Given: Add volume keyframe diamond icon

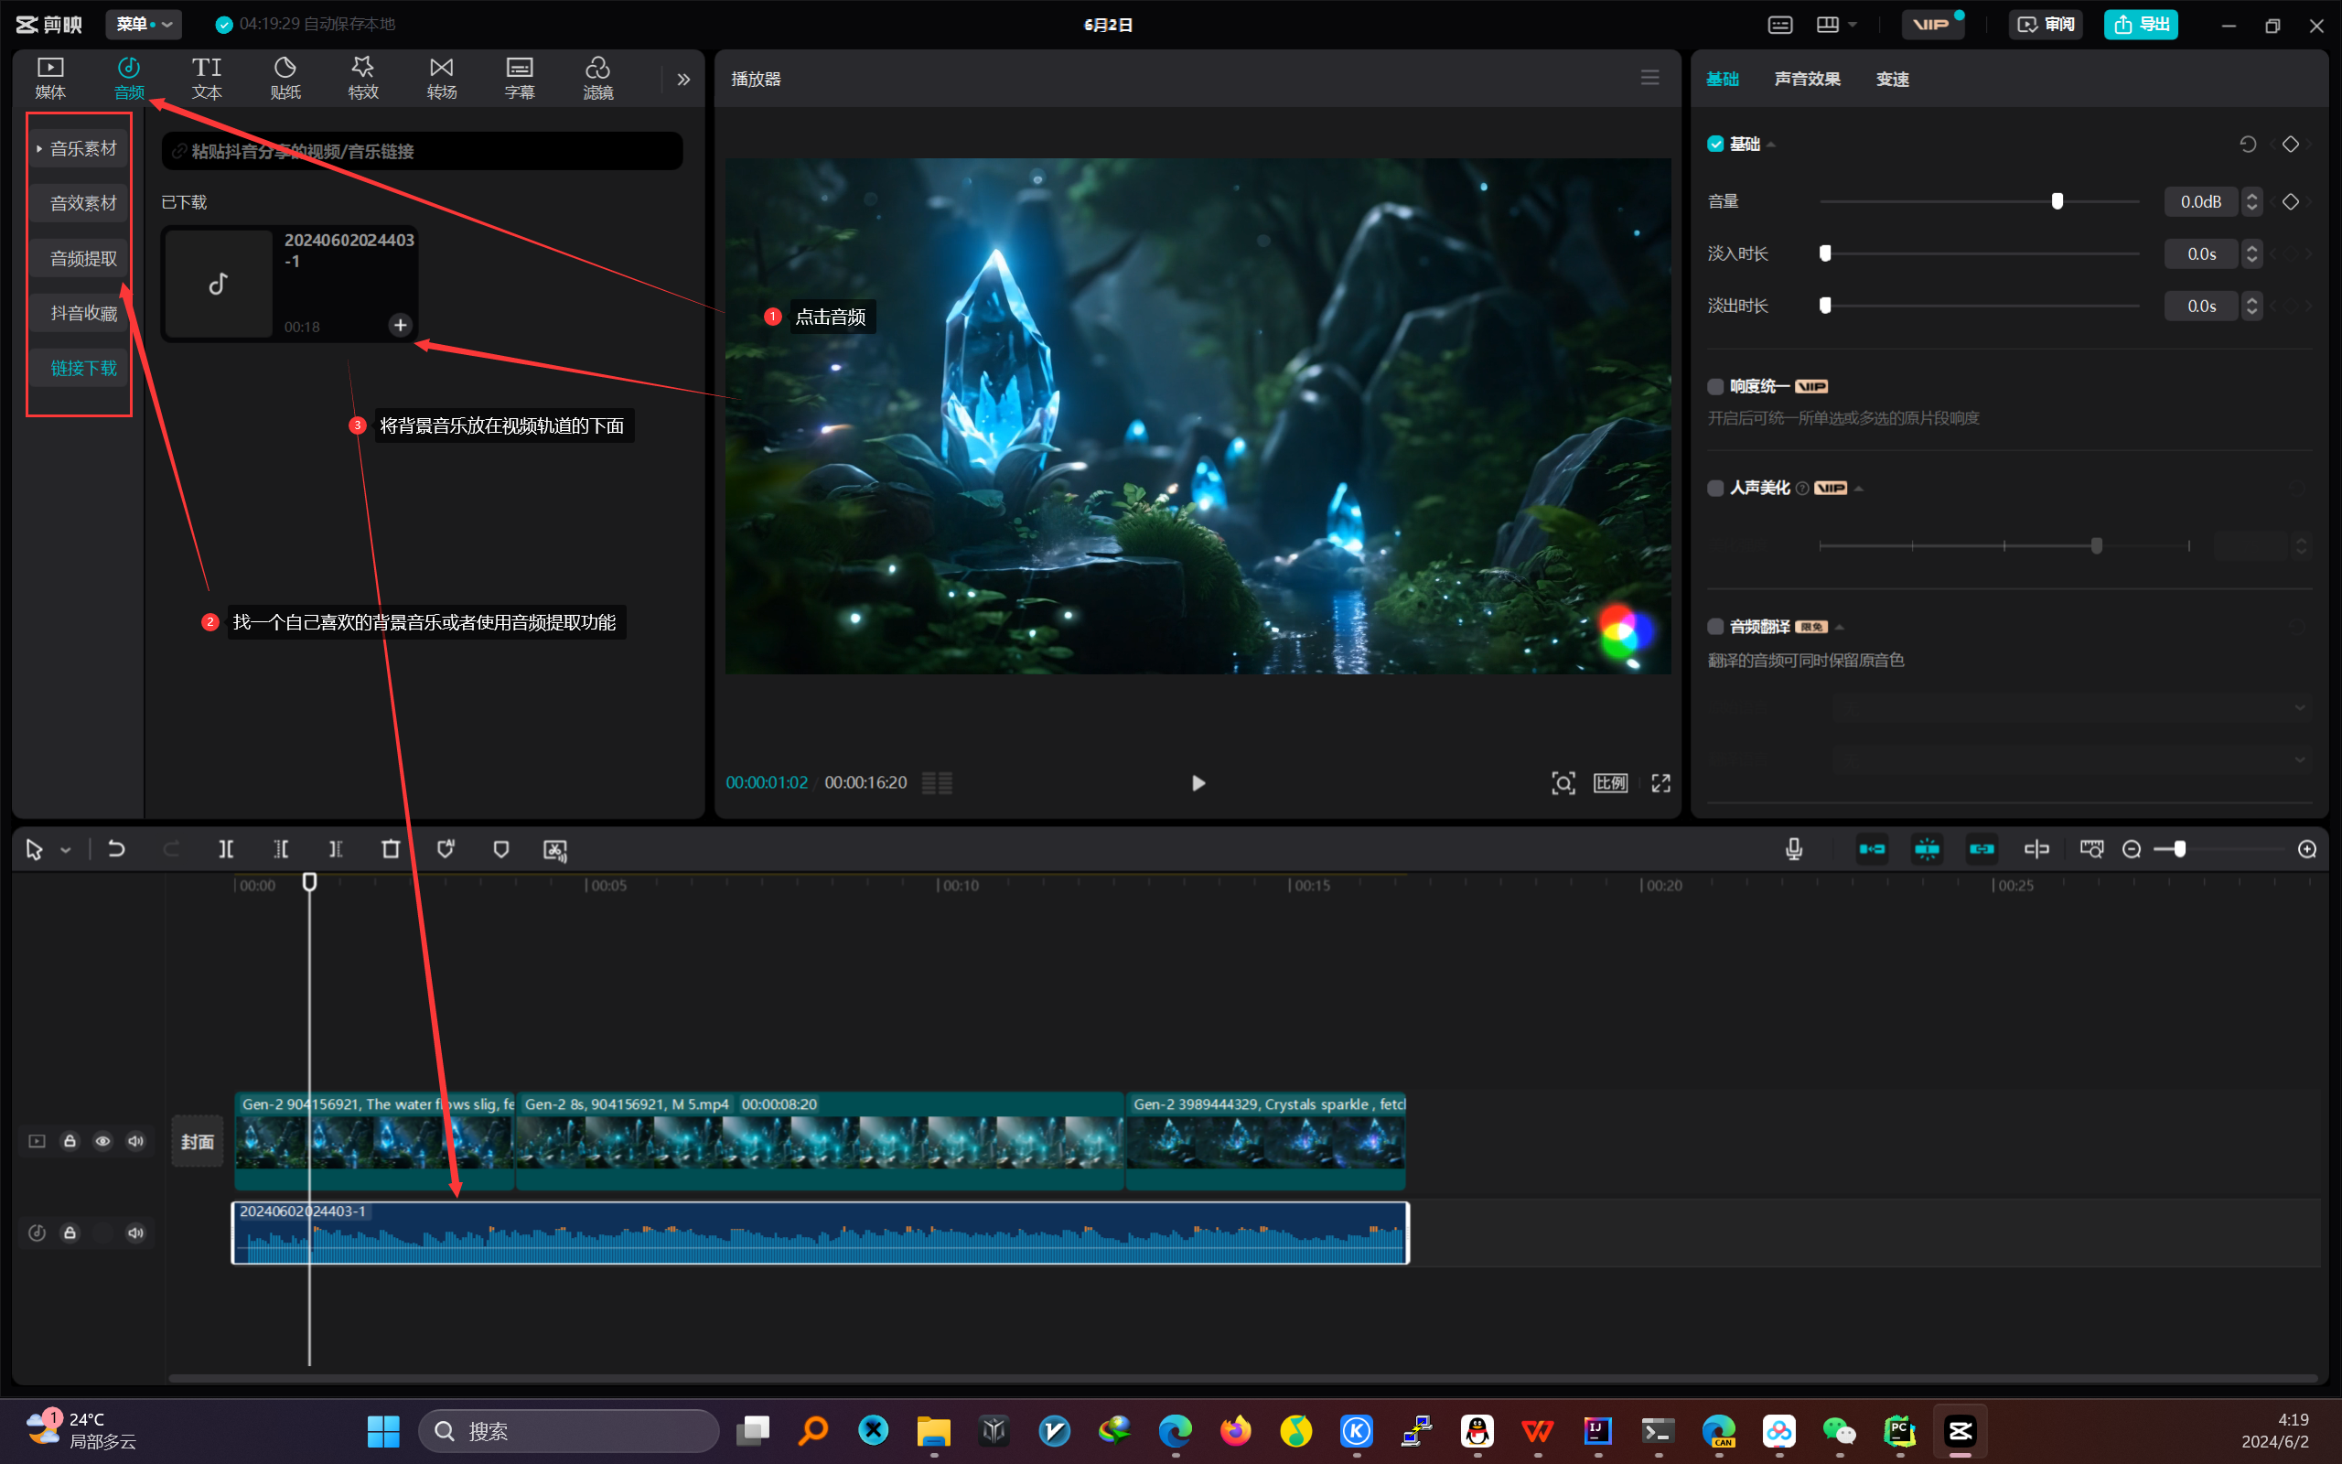Looking at the screenshot, I should pos(2290,201).
